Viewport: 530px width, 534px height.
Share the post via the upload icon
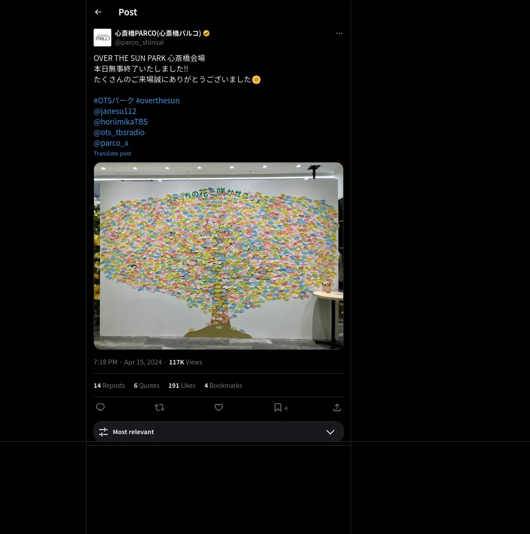[337, 407]
